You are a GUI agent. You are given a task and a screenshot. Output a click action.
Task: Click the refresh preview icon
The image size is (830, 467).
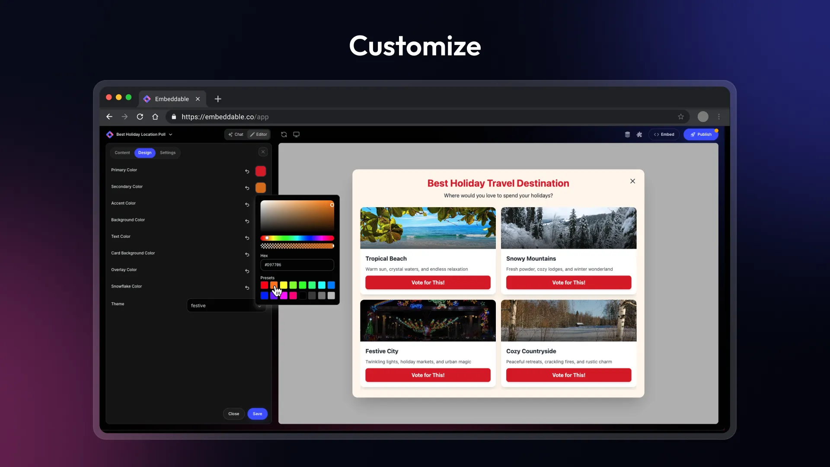[284, 134]
